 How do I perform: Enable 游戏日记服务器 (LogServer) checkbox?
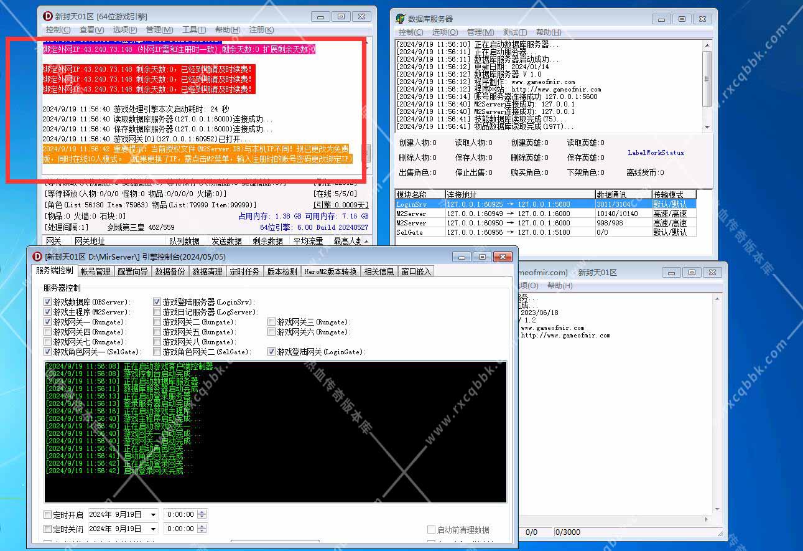tap(157, 312)
